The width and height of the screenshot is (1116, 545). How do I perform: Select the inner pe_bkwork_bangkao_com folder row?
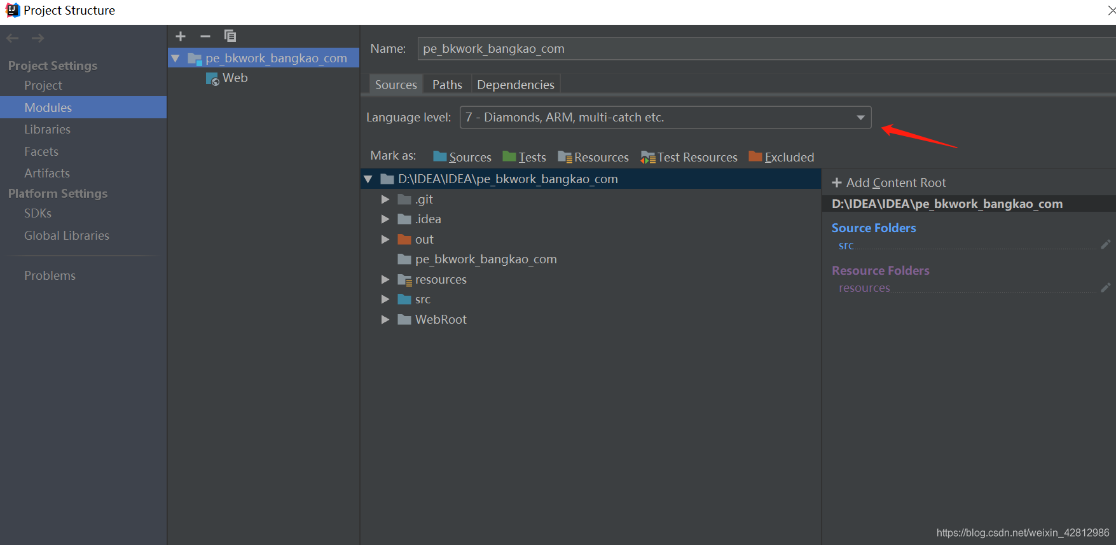coord(591,259)
